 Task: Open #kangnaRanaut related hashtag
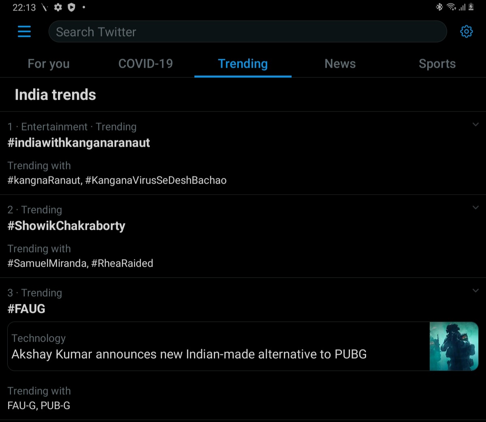[45, 180]
